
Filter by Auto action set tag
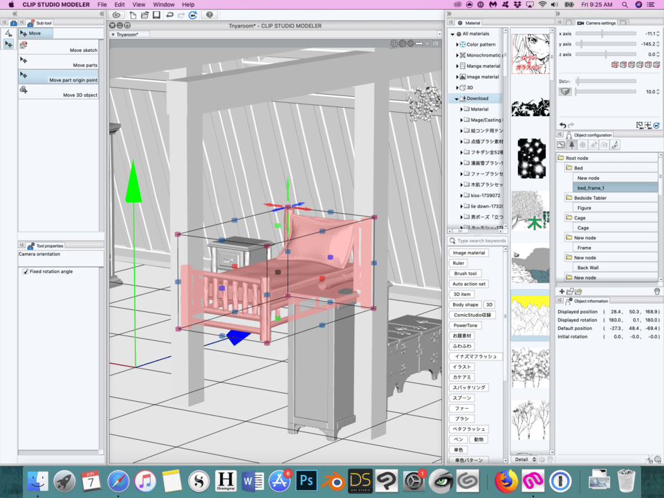[469, 284]
